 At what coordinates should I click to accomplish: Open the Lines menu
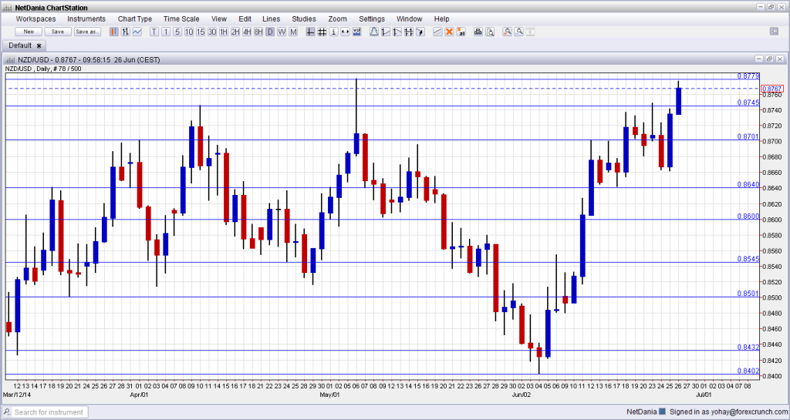(x=271, y=18)
